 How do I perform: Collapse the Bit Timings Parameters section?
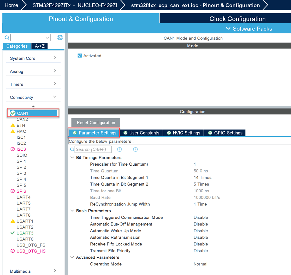tap(72, 158)
